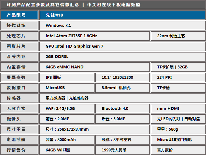This screenshot has width=206, height=155.
Task: Click 重力感应器 | 光线感应器 cell
Action: [x=122, y=98]
